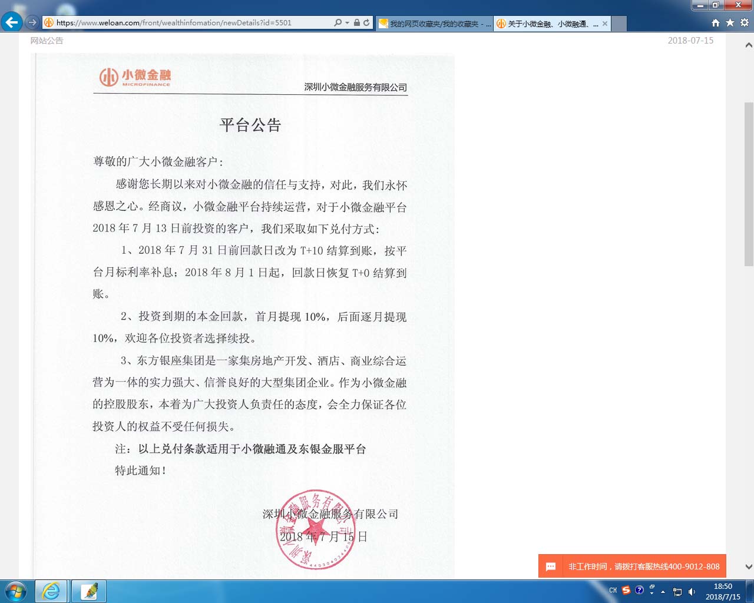Open browser Tools gear icon

(x=745, y=22)
